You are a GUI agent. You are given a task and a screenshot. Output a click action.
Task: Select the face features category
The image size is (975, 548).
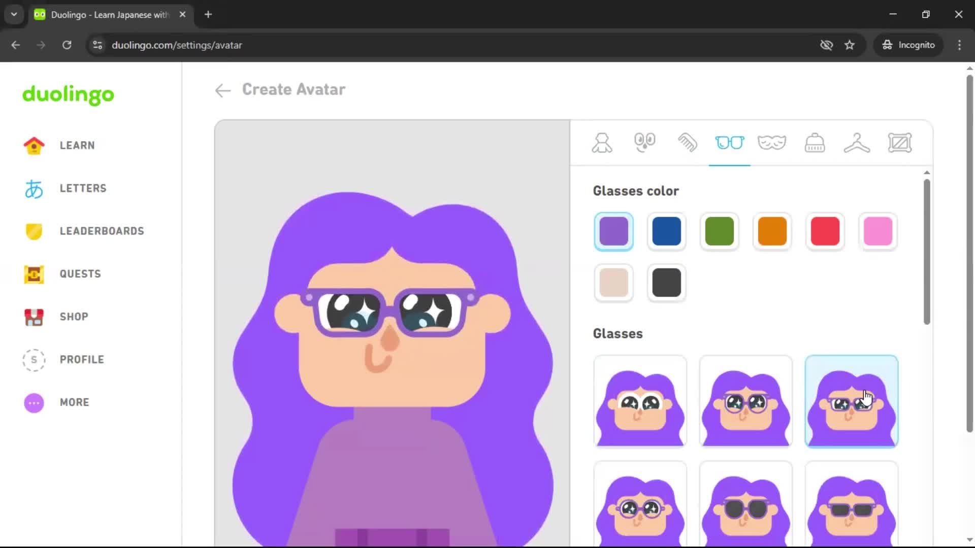(644, 143)
